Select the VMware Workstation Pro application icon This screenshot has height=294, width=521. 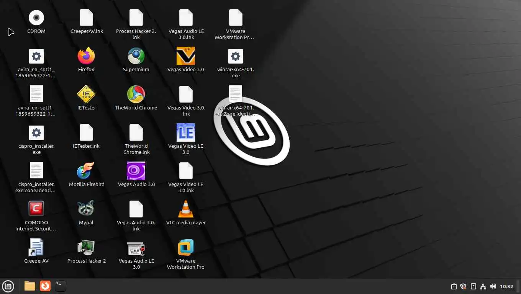pos(186,247)
